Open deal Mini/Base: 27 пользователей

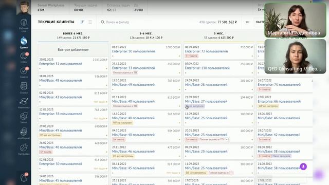[x=206, y=101]
